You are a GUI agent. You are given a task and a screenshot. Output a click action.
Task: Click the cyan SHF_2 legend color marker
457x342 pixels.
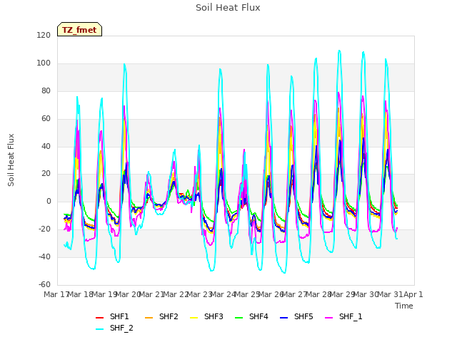tap(100, 329)
